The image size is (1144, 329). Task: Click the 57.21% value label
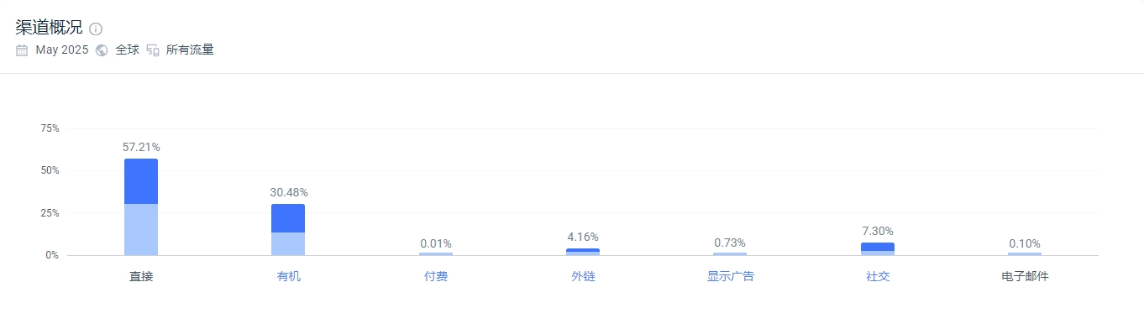coord(141,147)
